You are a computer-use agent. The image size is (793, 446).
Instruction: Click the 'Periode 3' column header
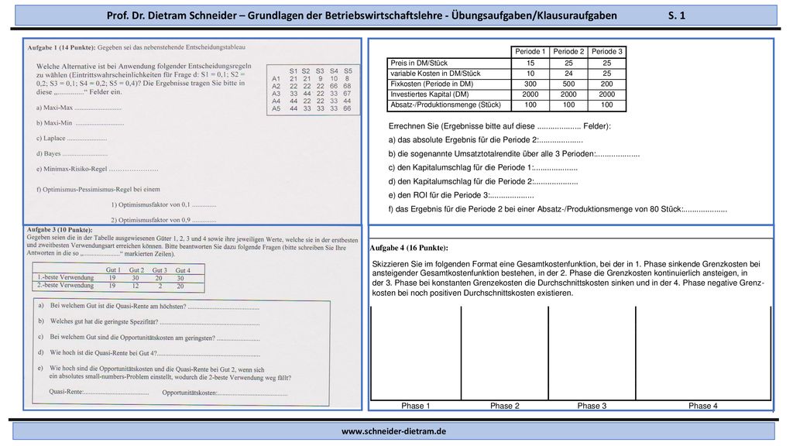[x=607, y=52]
